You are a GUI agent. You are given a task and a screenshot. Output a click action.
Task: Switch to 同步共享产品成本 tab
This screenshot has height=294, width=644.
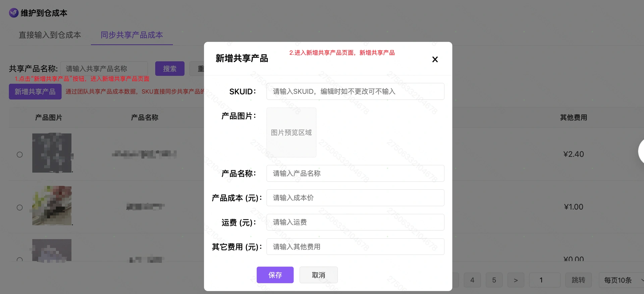132,35
